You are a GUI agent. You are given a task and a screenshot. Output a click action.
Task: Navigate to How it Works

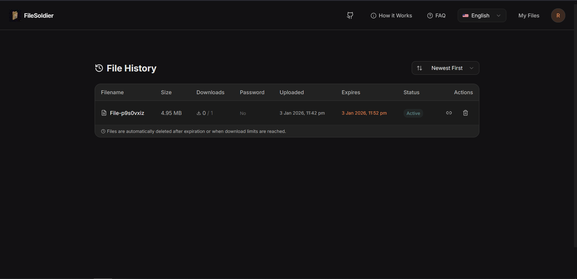click(x=395, y=16)
